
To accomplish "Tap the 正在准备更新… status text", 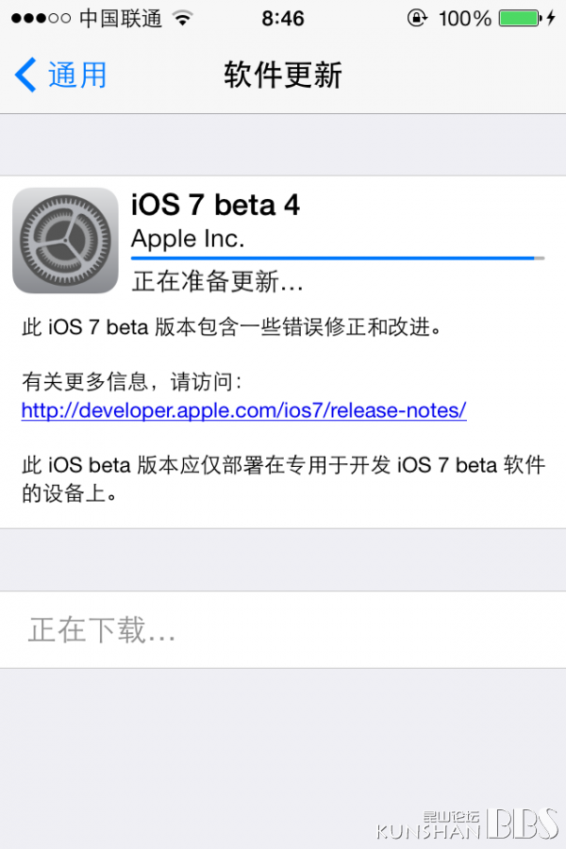I will point(217,281).
